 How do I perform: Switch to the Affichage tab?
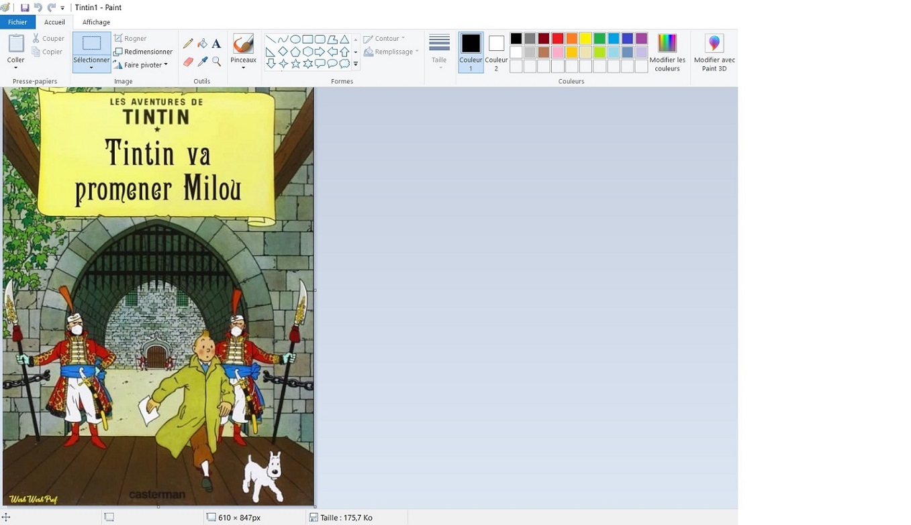(96, 22)
